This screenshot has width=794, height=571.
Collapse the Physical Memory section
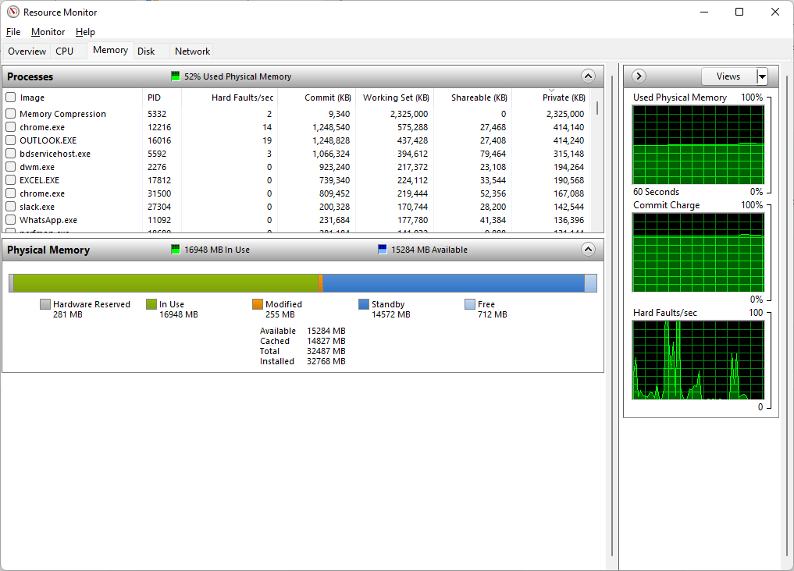point(588,249)
